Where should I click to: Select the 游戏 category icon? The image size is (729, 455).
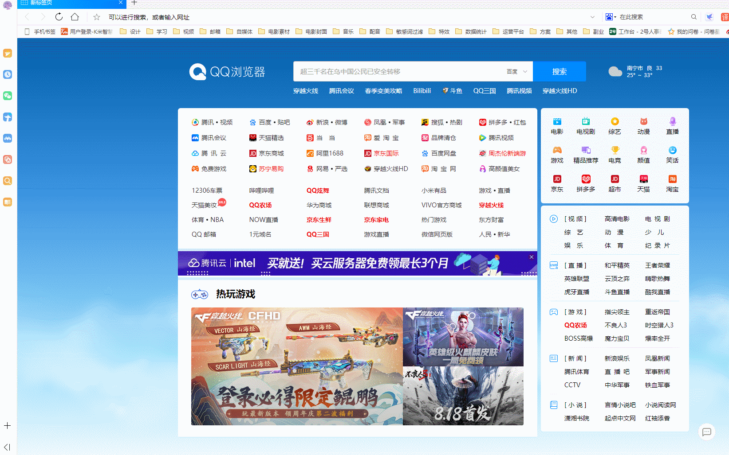(557, 155)
